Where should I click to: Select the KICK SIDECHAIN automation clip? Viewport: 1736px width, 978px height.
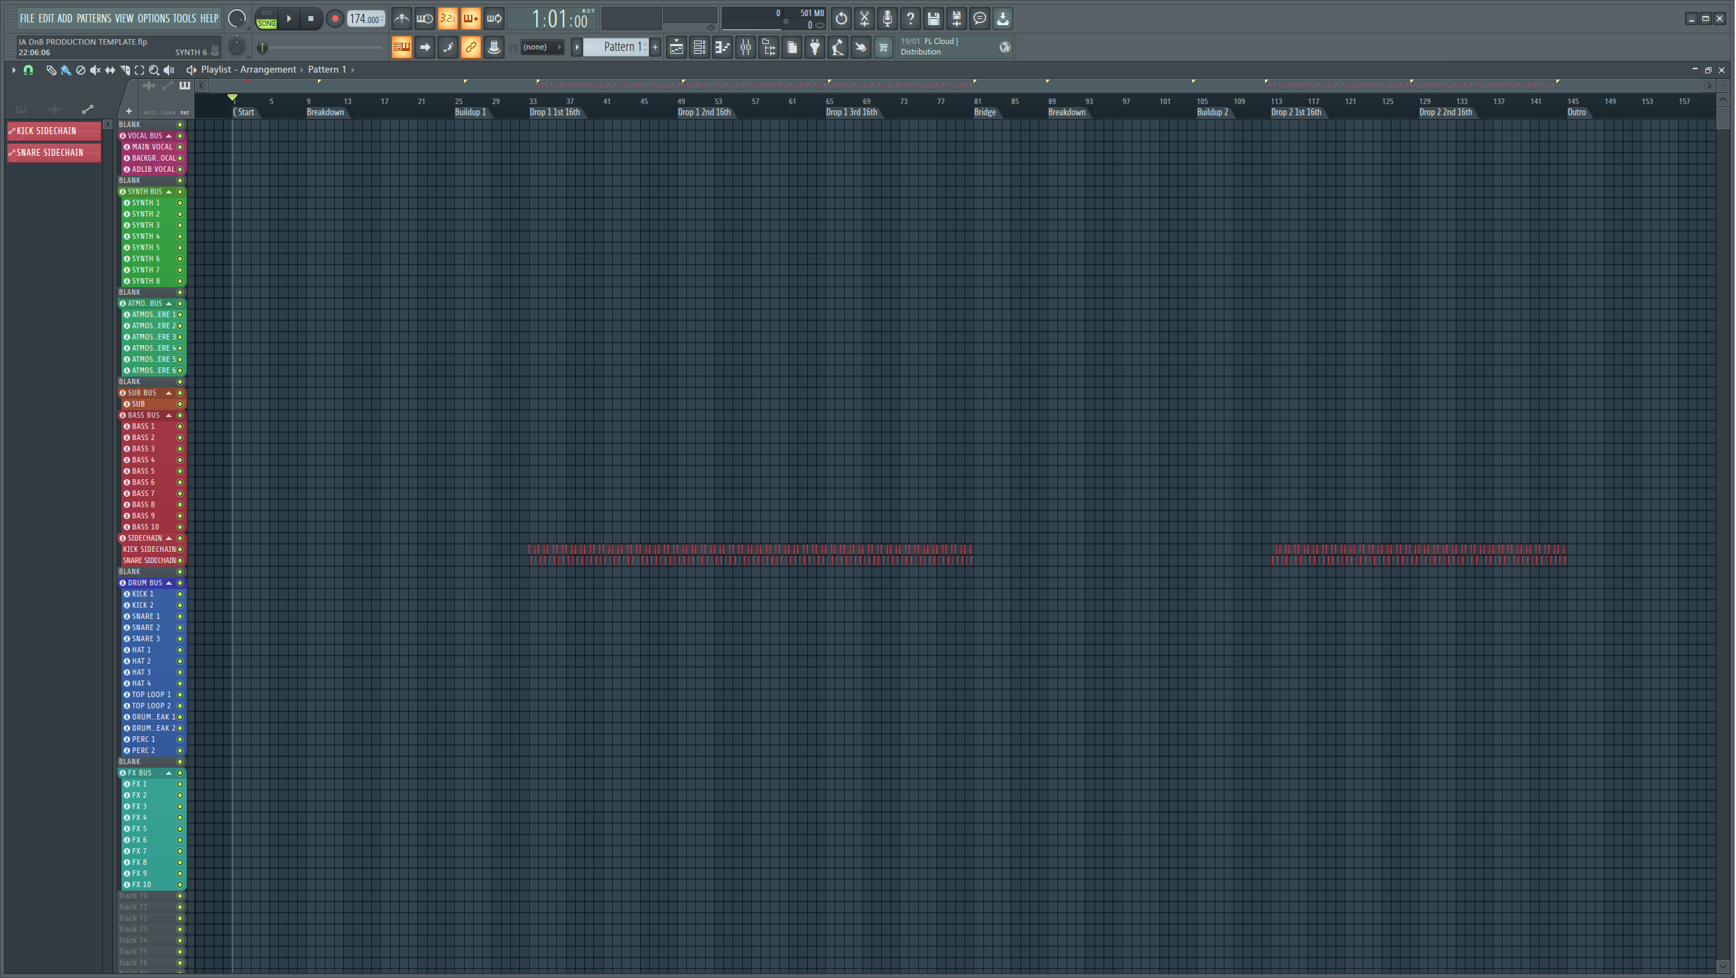click(53, 131)
